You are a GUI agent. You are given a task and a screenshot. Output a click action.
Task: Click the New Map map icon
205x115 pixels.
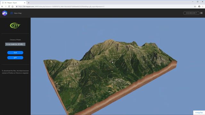(x=12, y=13)
